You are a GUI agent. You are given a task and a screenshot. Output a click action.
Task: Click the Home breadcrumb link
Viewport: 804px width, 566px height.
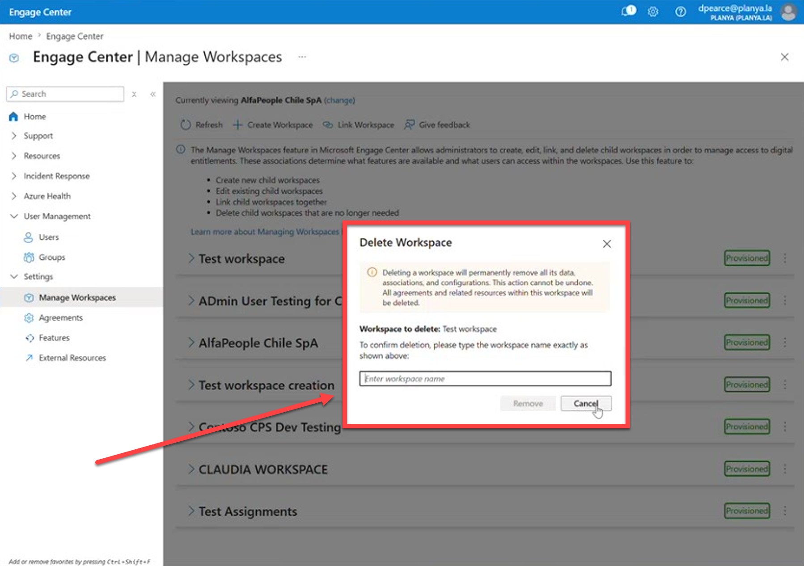[21, 36]
